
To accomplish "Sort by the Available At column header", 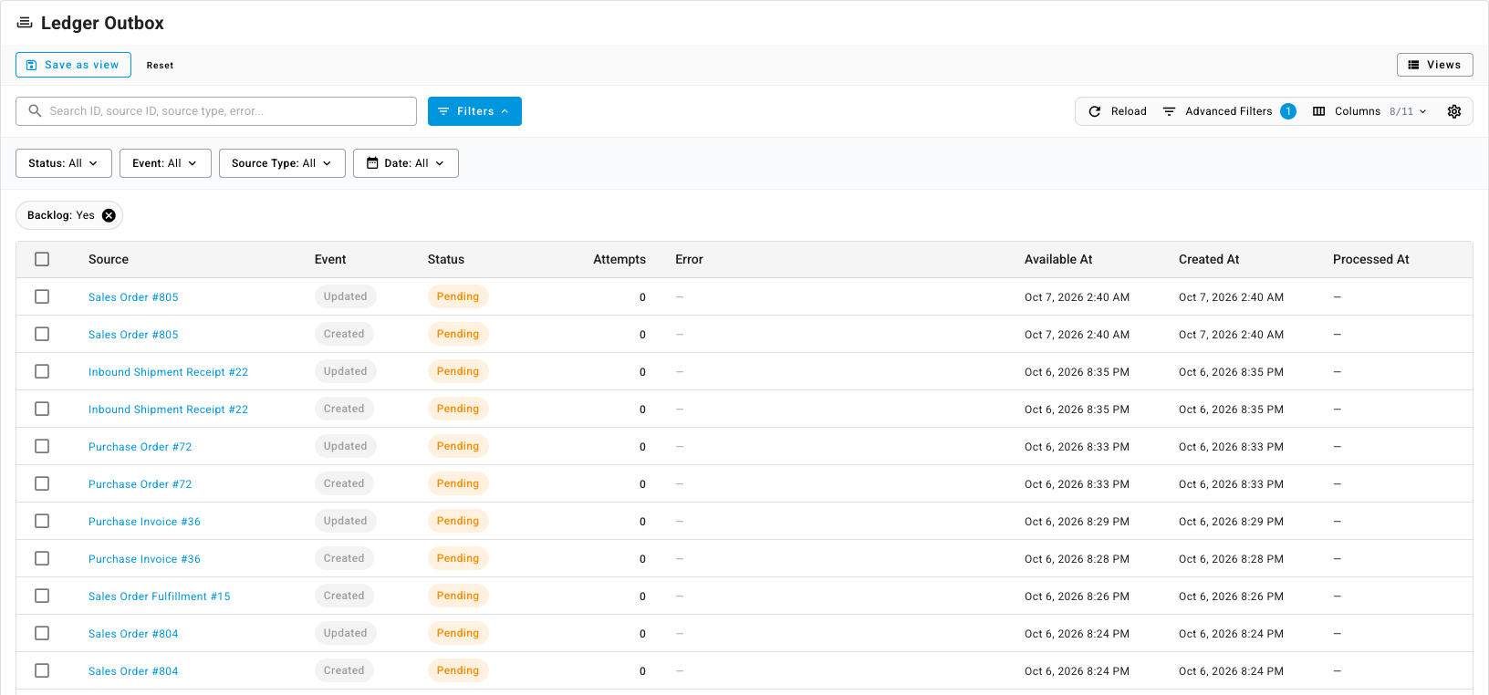I will click(x=1058, y=259).
